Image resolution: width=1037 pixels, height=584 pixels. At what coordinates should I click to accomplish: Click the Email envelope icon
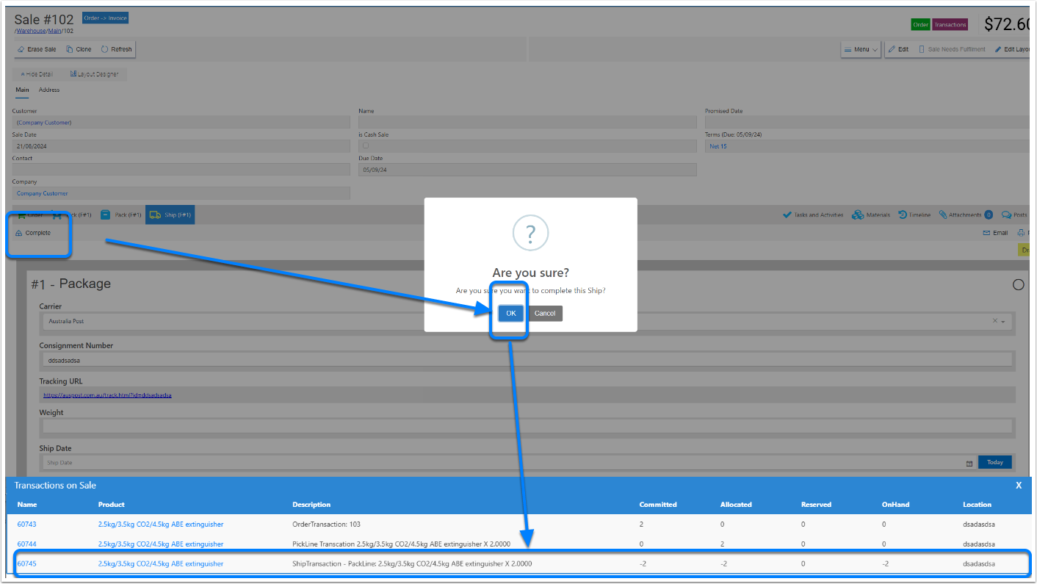pos(987,233)
